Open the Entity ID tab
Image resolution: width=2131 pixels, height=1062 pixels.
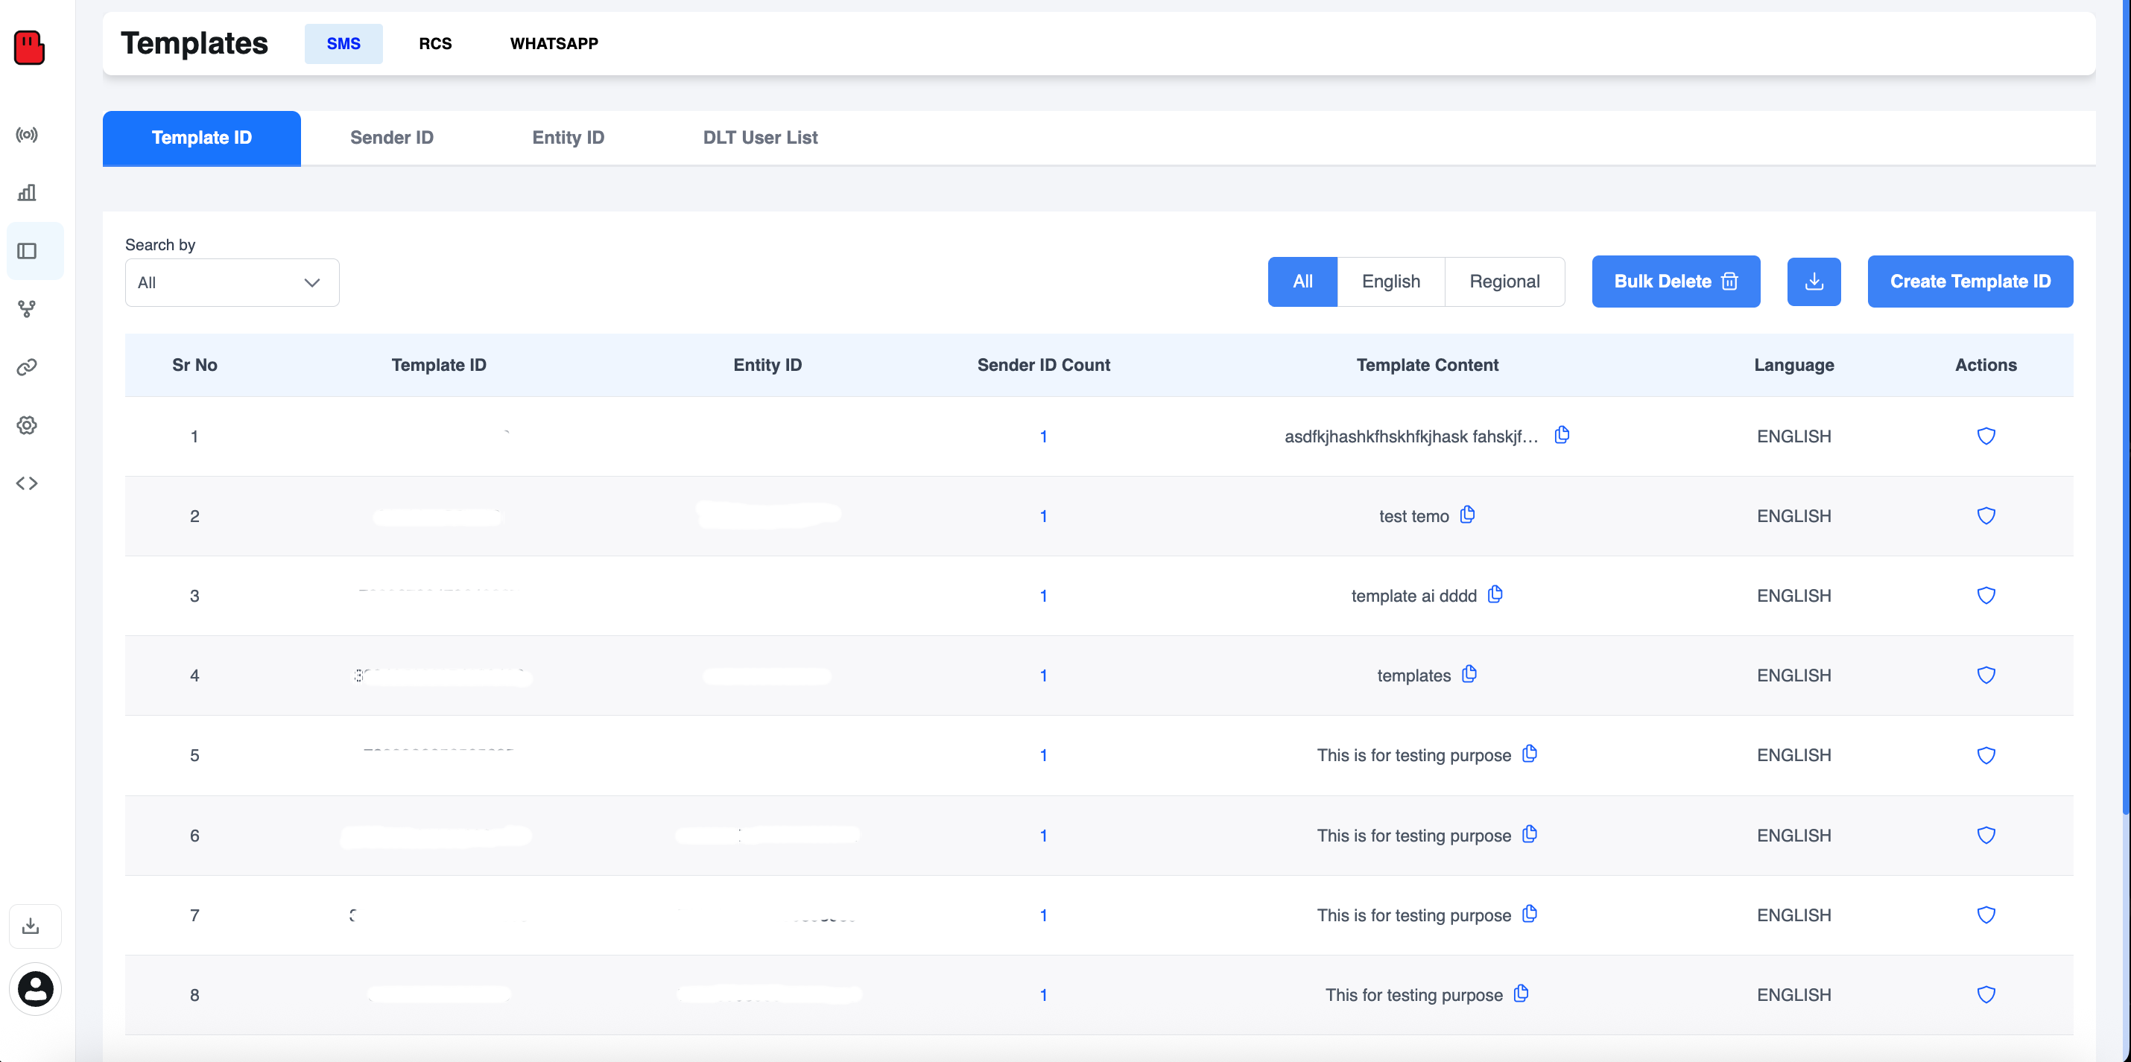pyautogui.click(x=569, y=138)
